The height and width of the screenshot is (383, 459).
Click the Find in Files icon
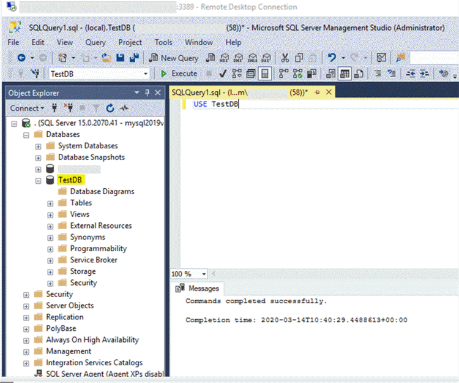point(400,58)
